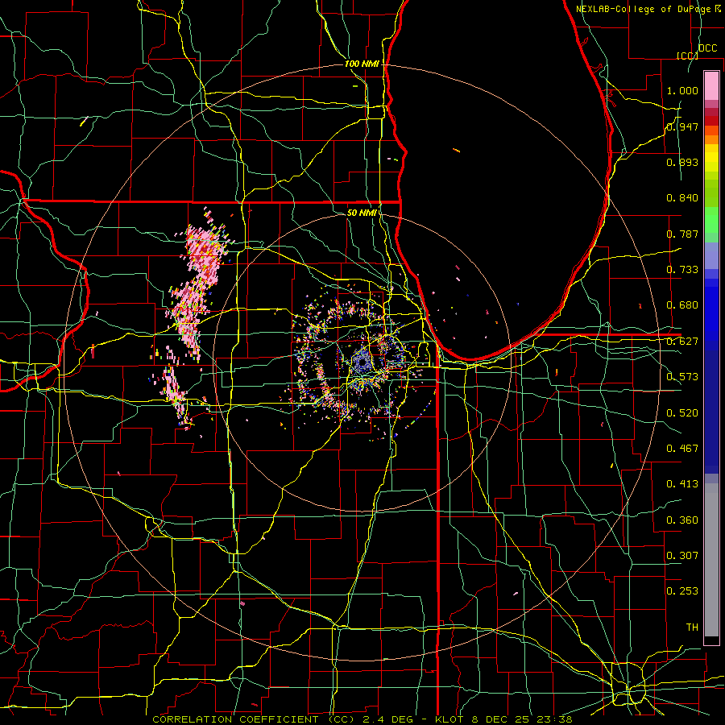This screenshot has width=725, height=725.
Task: Click the 0.893 scale value
Action: 682,162
